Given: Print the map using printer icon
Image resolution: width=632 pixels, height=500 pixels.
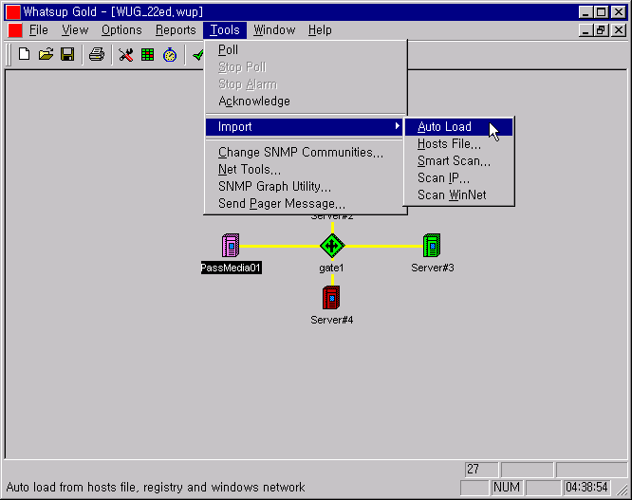Looking at the screenshot, I should point(97,54).
